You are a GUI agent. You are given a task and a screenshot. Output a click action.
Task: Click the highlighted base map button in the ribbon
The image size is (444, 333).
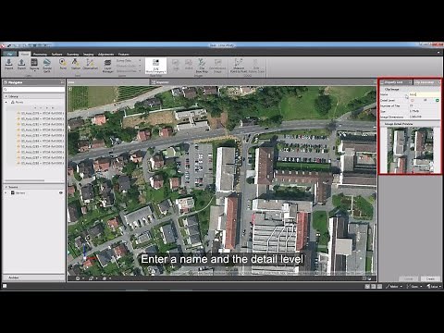pyautogui.click(x=155, y=66)
